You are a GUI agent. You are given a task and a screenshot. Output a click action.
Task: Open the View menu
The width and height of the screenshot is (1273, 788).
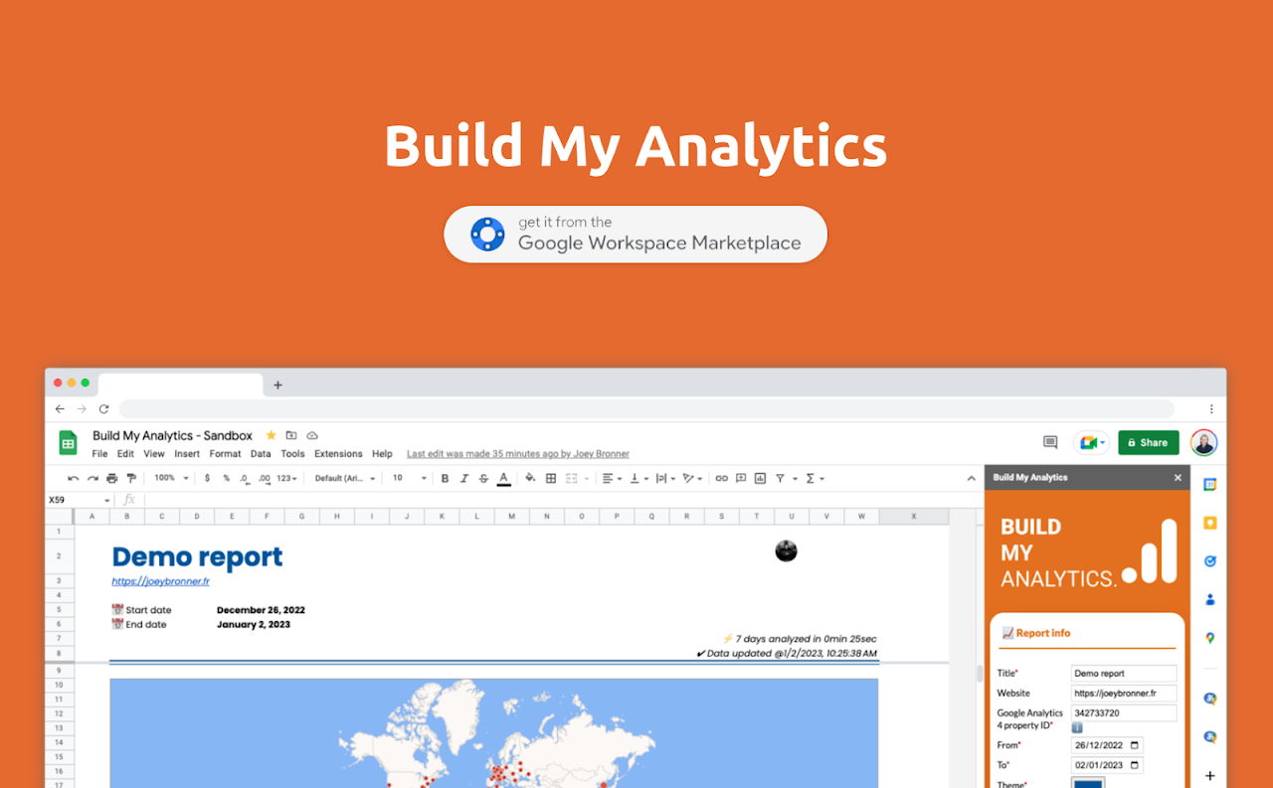[x=154, y=454]
